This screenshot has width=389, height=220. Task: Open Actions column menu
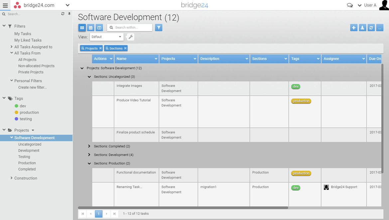pos(111,59)
